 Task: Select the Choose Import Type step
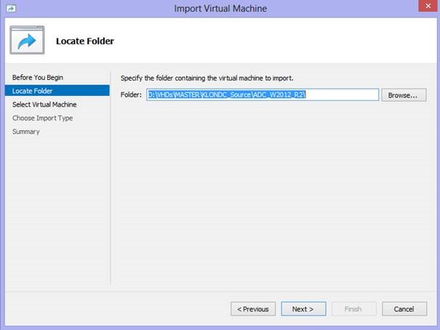click(x=42, y=118)
